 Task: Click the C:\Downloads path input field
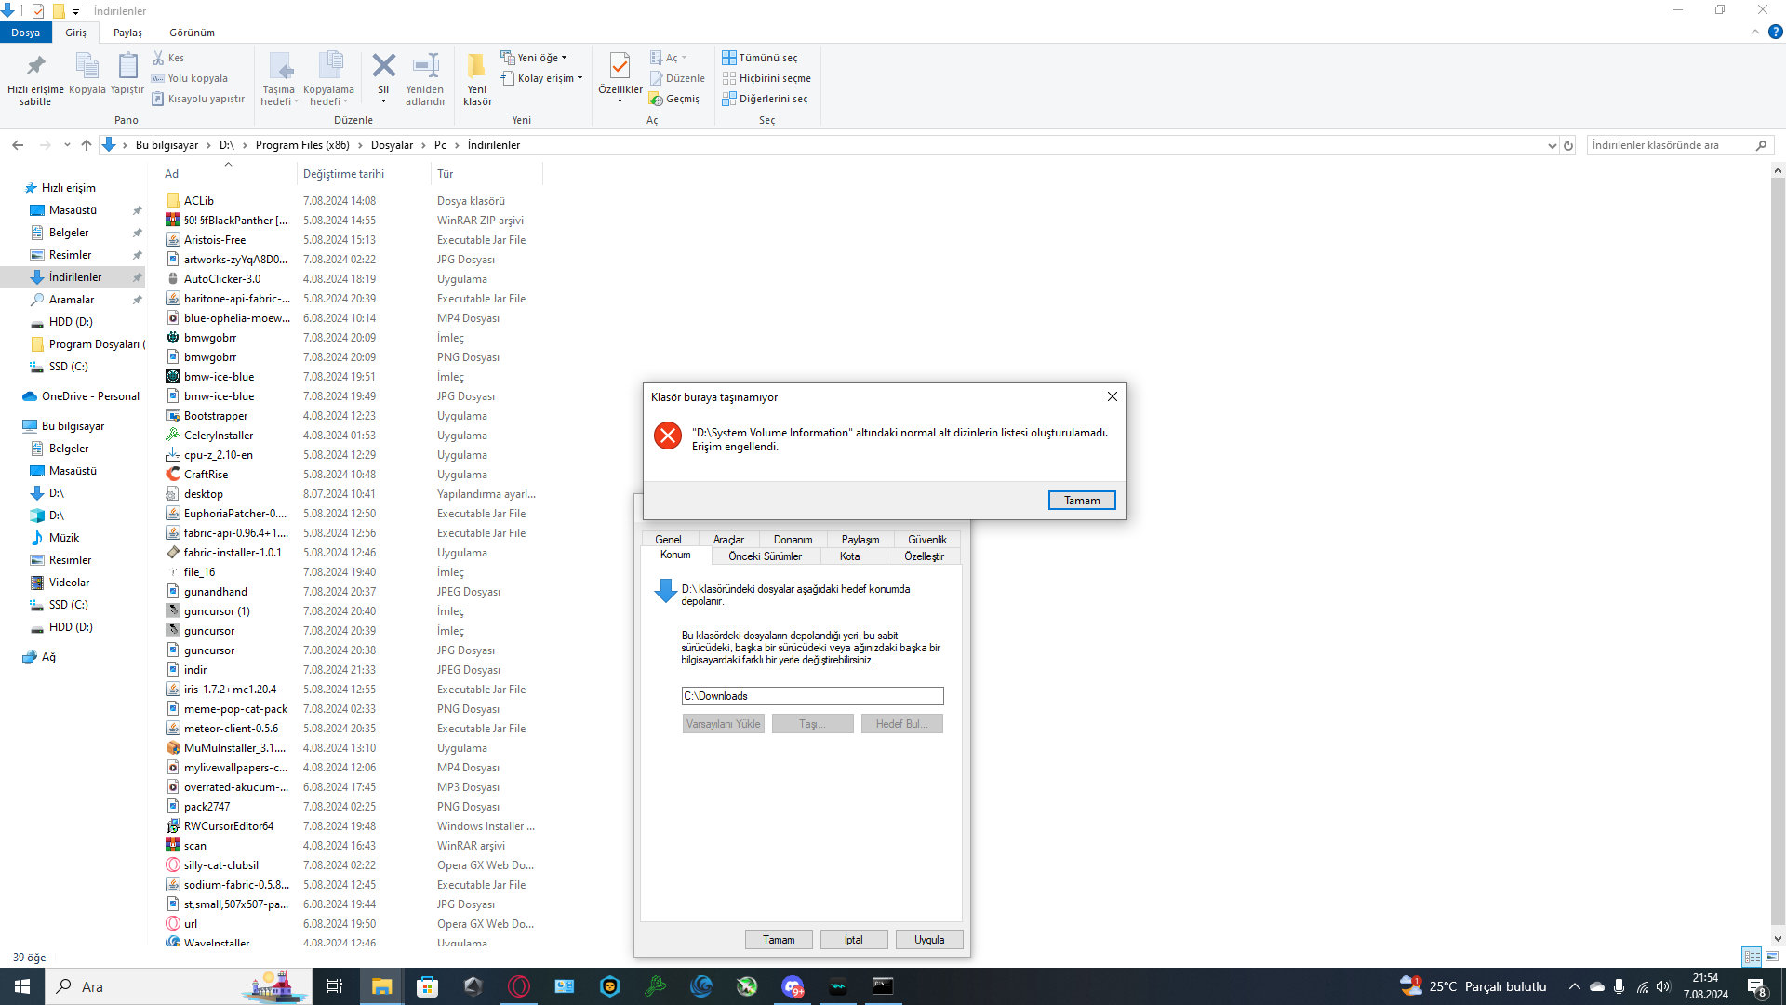(812, 696)
